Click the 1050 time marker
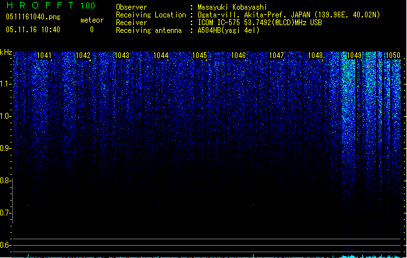Image resolution: width=407 pixels, height=258 pixels. [393, 55]
